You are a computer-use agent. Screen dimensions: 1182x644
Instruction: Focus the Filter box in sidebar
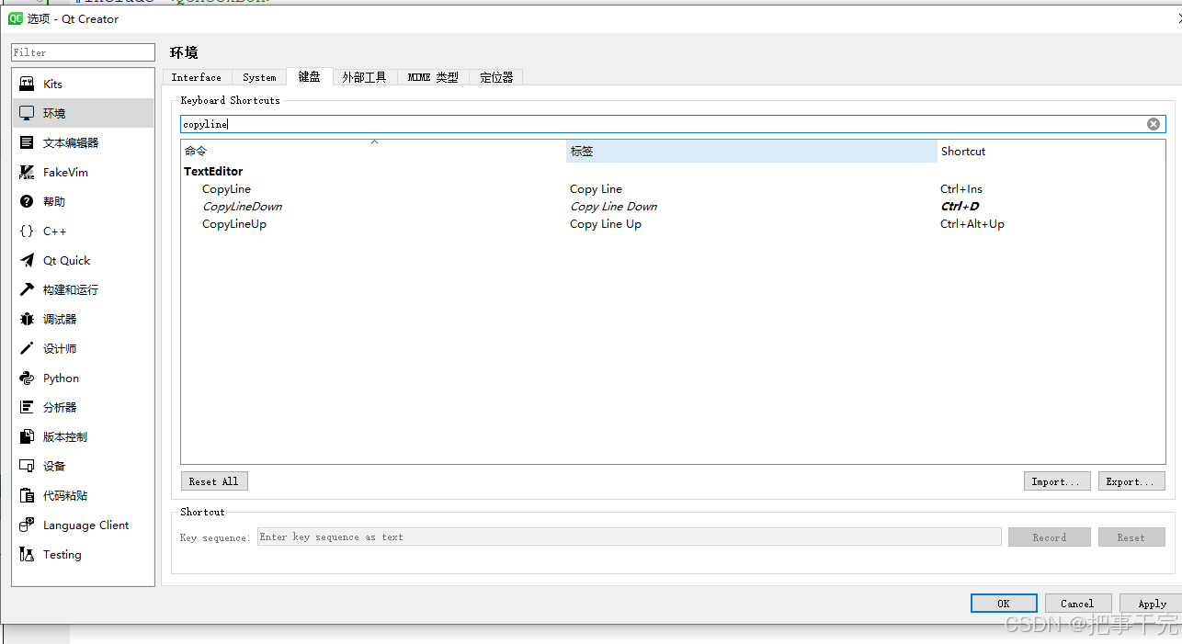(x=83, y=52)
